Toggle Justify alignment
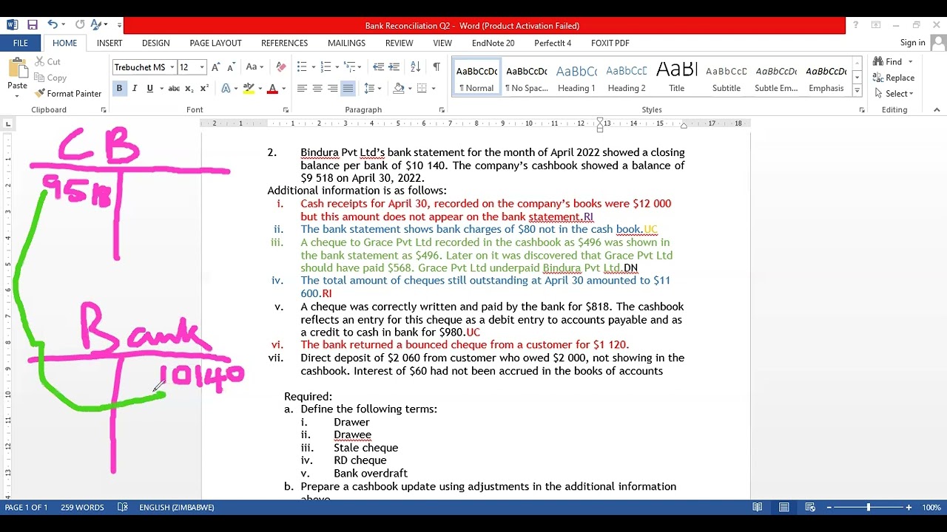Viewport: 947px width, 532px height. [x=348, y=89]
